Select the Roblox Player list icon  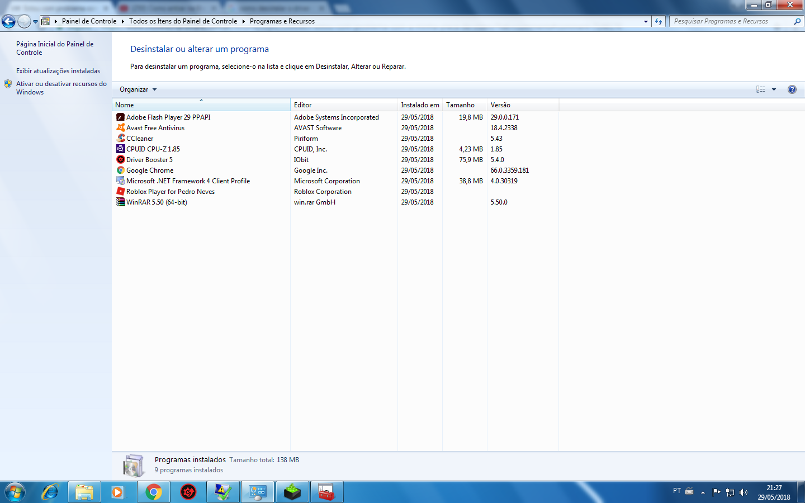(x=120, y=192)
